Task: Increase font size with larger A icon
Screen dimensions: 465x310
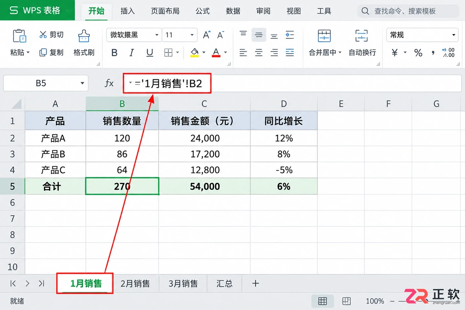Action: (207, 35)
